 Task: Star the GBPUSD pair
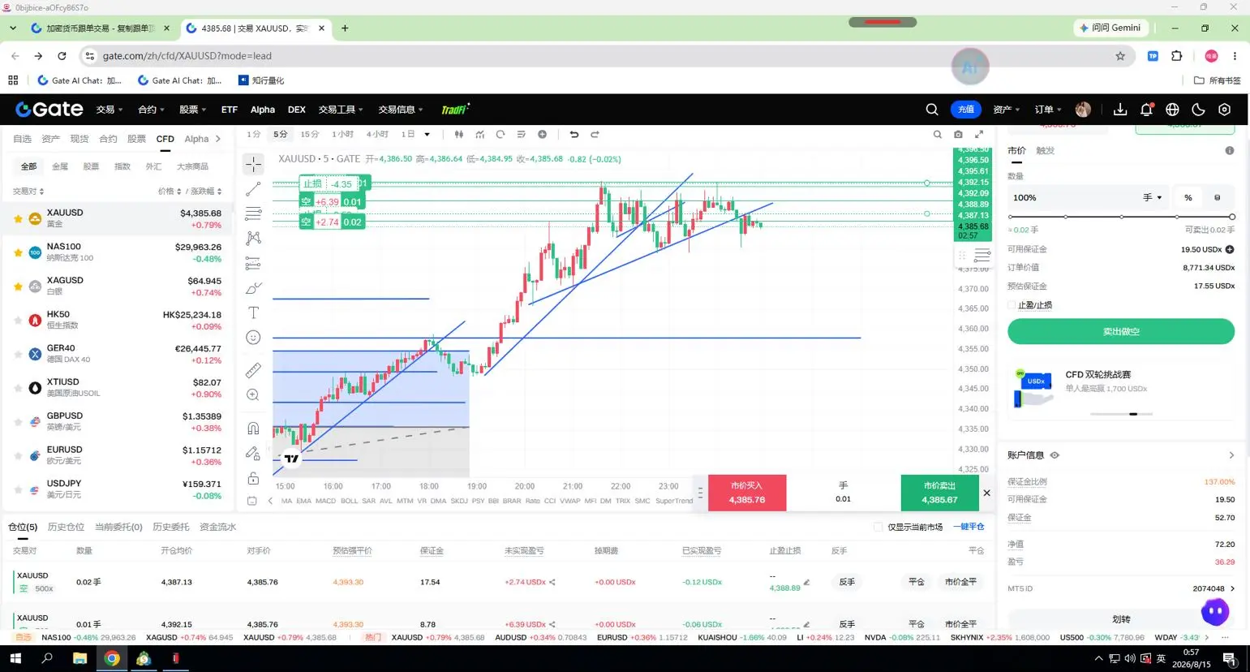tap(18, 422)
